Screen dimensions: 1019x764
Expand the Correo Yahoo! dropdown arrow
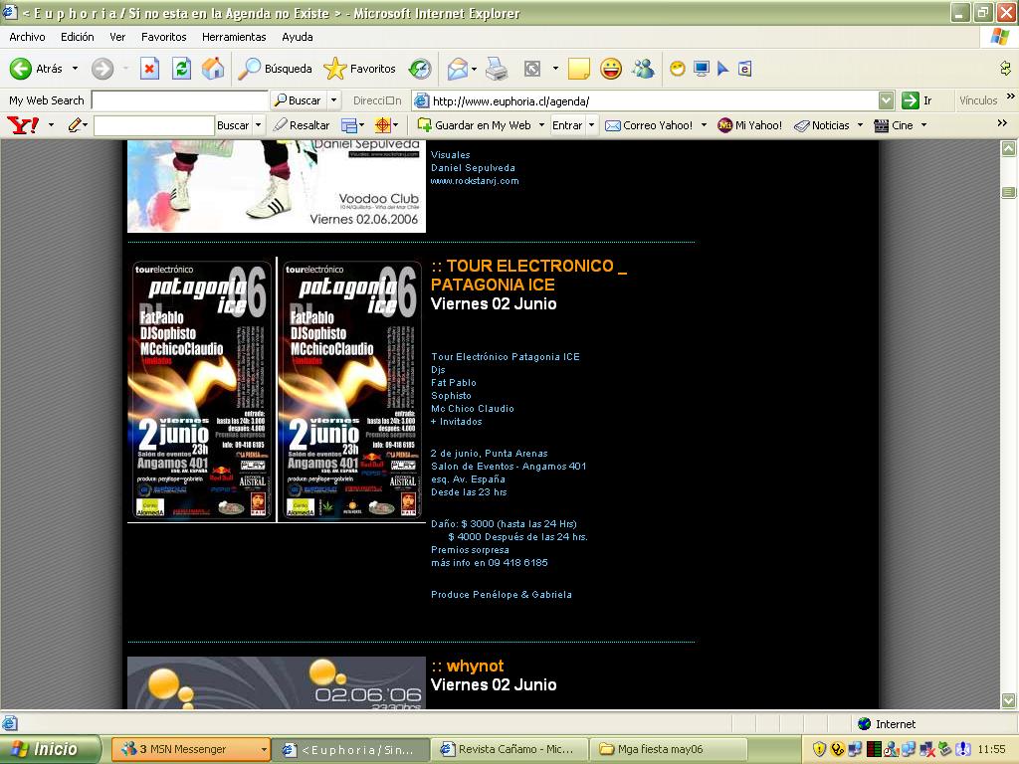tap(704, 125)
